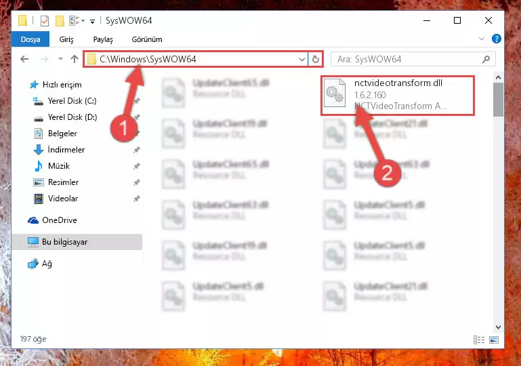Click the scrollbar down arrow
The width and height of the screenshot is (521, 366).
[x=498, y=327]
